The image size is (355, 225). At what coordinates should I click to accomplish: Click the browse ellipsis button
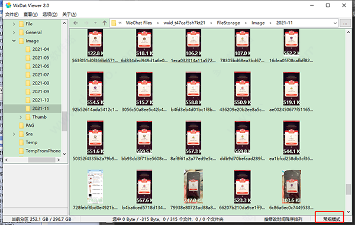[345, 23]
